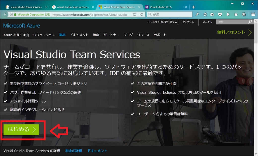Close the second Google search tab

point(93,7)
